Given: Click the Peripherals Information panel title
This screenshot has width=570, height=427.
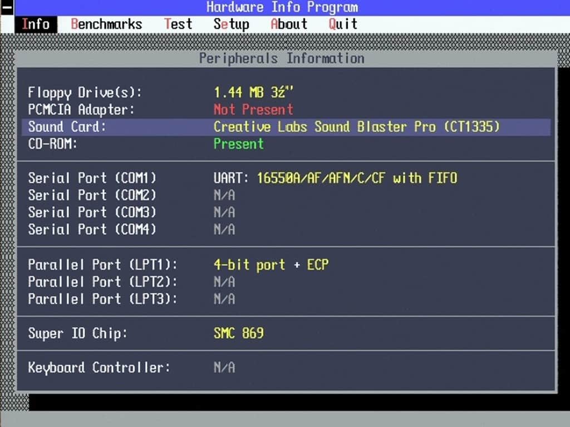Looking at the screenshot, I should [x=282, y=58].
